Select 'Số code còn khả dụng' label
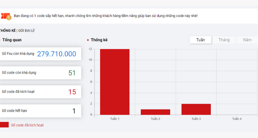The width and height of the screenshot is (258, 138). [19, 73]
